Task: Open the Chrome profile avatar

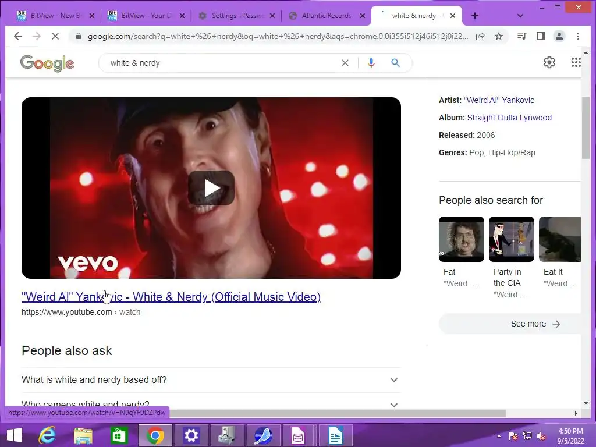Action: click(x=559, y=36)
